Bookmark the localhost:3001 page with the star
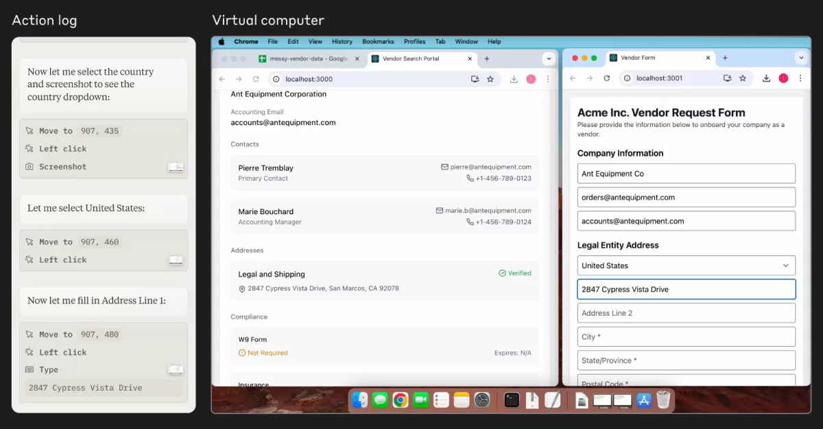 coord(743,78)
